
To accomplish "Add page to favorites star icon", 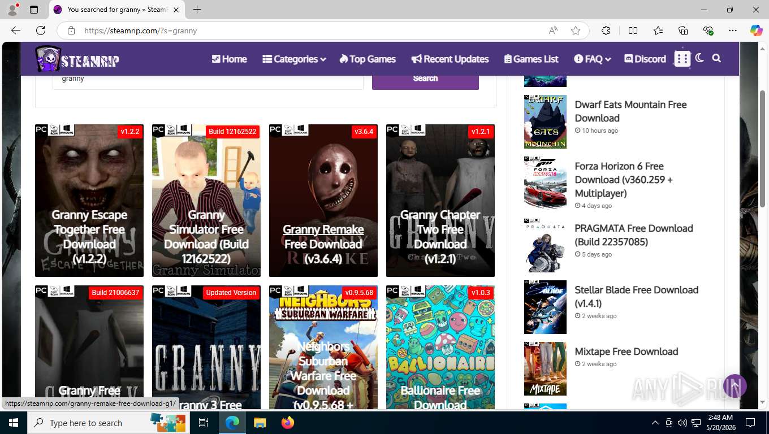I will pos(576,31).
